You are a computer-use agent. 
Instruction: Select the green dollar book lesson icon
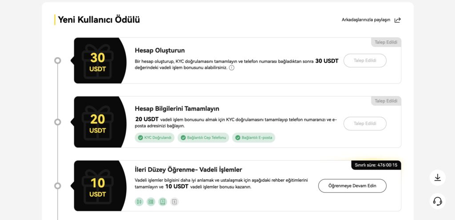163,202
